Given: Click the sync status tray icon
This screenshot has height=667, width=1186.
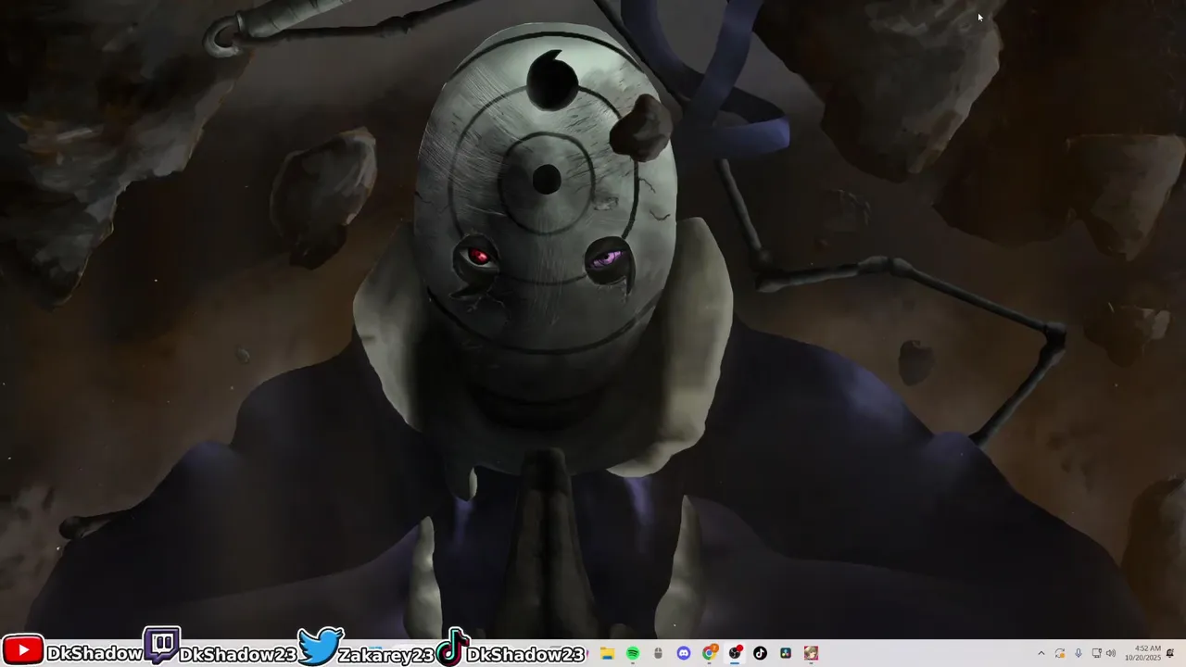Looking at the screenshot, I should pyautogui.click(x=1060, y=654).
